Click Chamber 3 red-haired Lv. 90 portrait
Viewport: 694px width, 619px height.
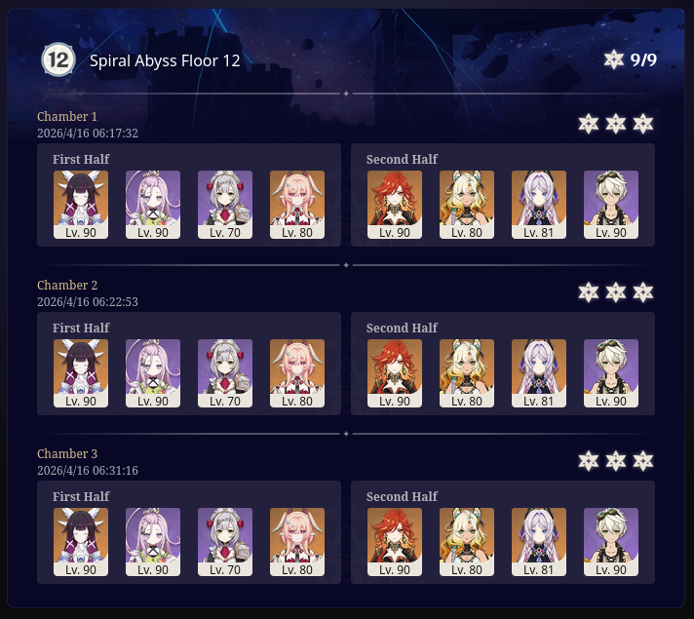395,542
